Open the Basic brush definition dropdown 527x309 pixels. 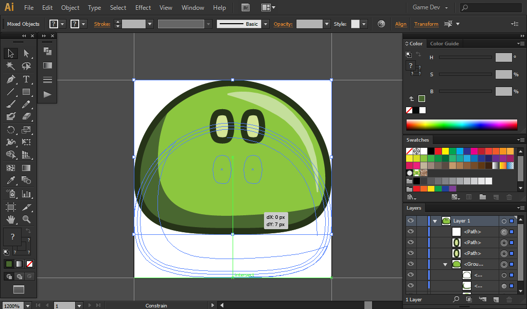pos(266,24)
